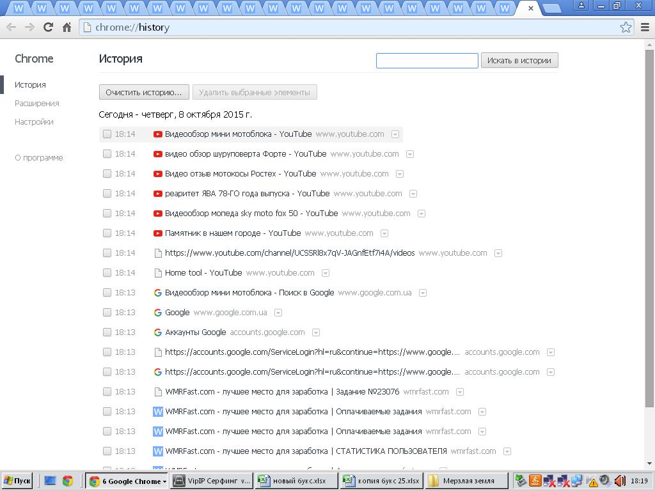Click Искать в истории button
The width and height of the screenshot is (655, 491).
click(x=519, y=61)
